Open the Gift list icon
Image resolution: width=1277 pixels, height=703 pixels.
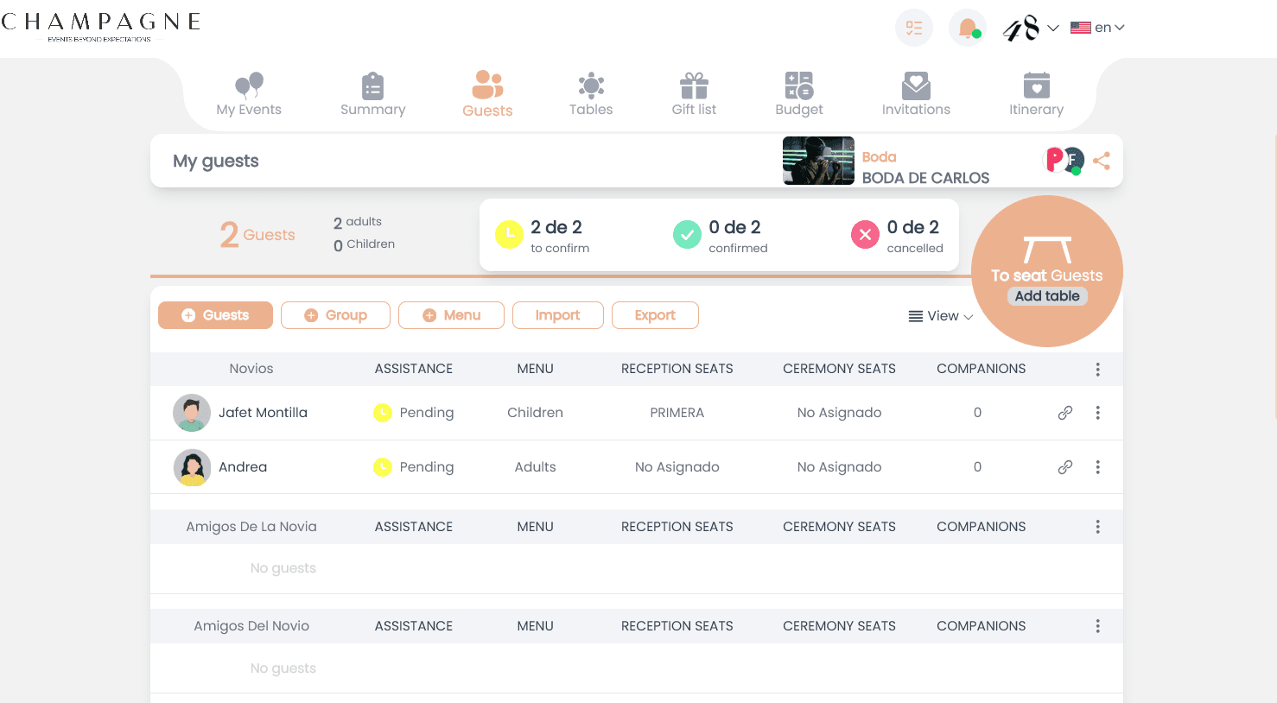pos(693,85)
